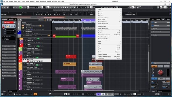Viewport: 172px width, 97px height.
Task: Mute the Nexus 01 track
Action: click(x=24, y=41)
